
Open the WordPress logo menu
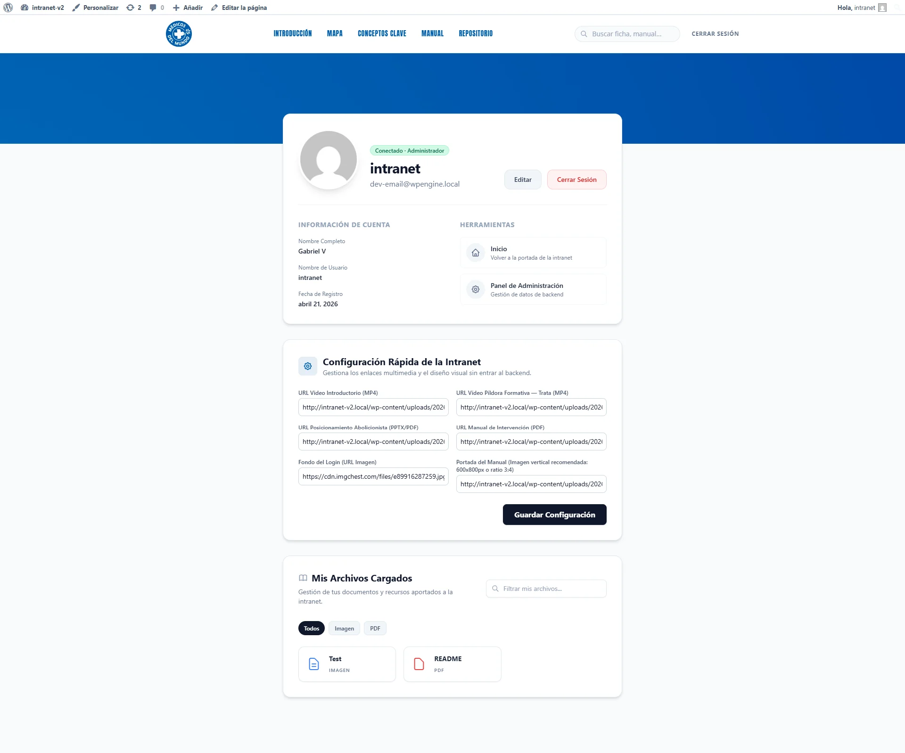(8, 8)
